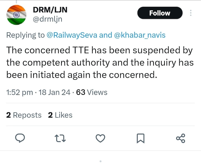The width and height of the screenshot is (201, 166).
Task: Click the DRM/LJN display name
Action: (x=50, y=10)
